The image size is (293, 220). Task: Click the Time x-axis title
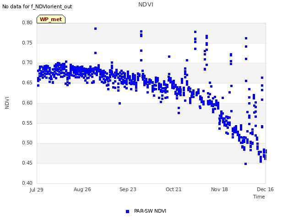tap(259, 197)
